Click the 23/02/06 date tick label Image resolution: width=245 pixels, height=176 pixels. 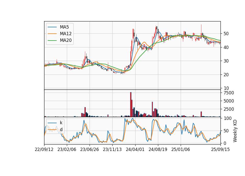[x=67, y=149]
